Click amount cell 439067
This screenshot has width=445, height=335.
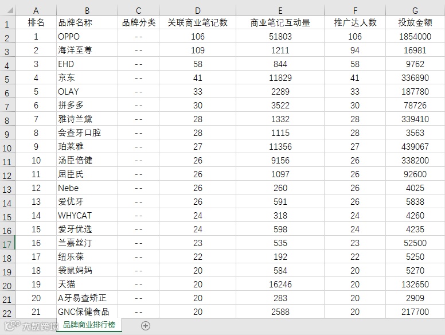(415, 146)
